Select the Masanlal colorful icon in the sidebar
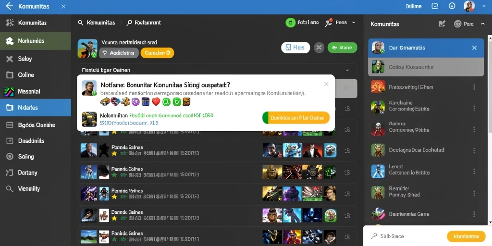The width and height of the screenshot is (492, 246). pos(9,92)
